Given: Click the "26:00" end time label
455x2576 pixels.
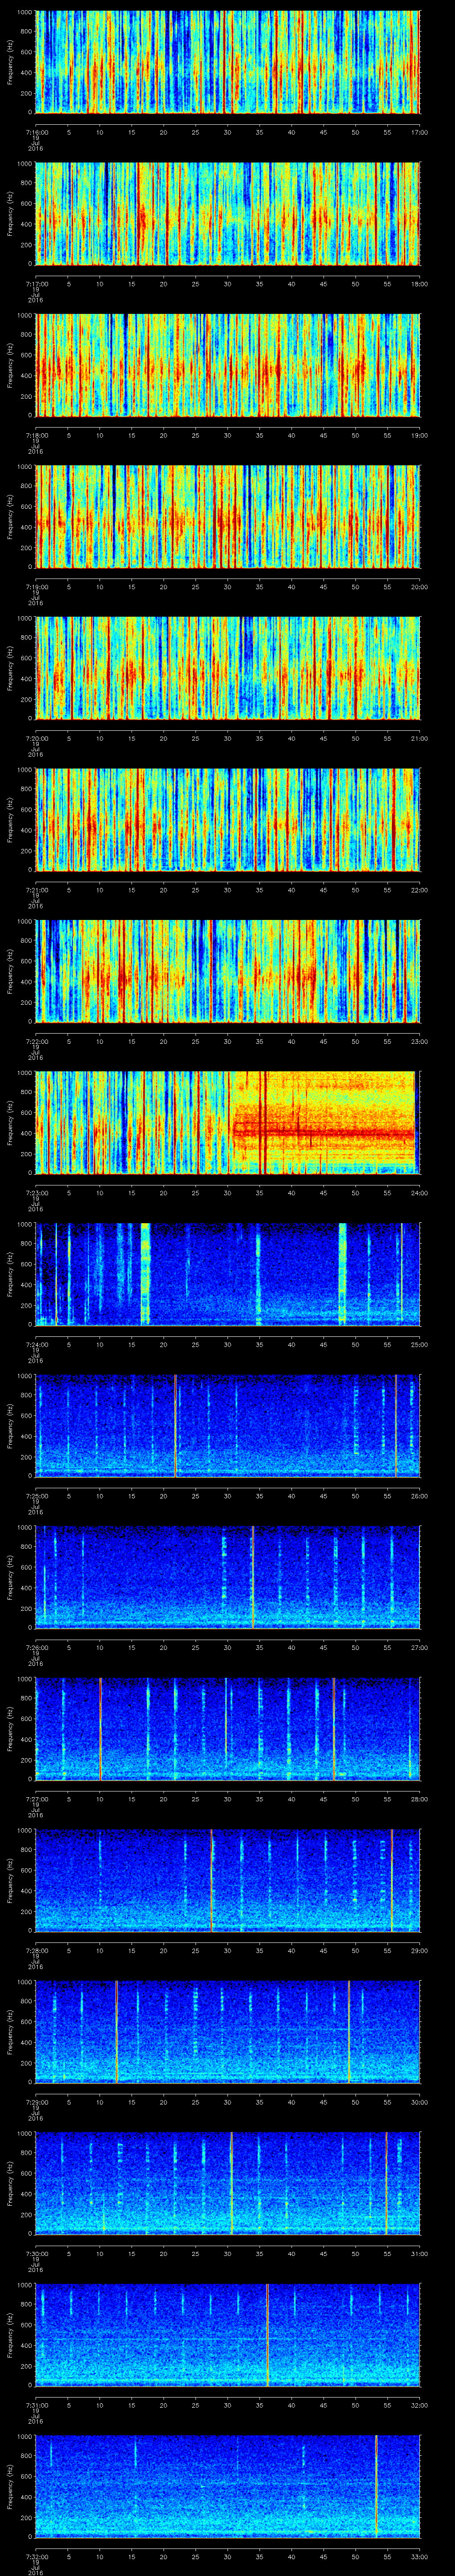Looking at the screenshot, I should pyautogui.click(x=419, y=1495).
